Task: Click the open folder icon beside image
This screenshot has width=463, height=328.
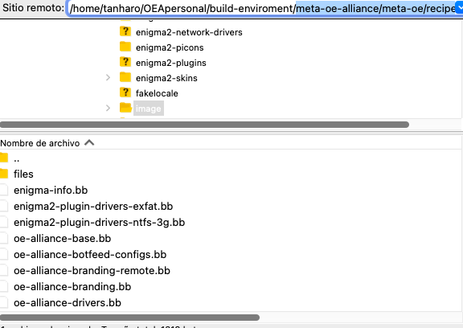Action: pos(125,108)
